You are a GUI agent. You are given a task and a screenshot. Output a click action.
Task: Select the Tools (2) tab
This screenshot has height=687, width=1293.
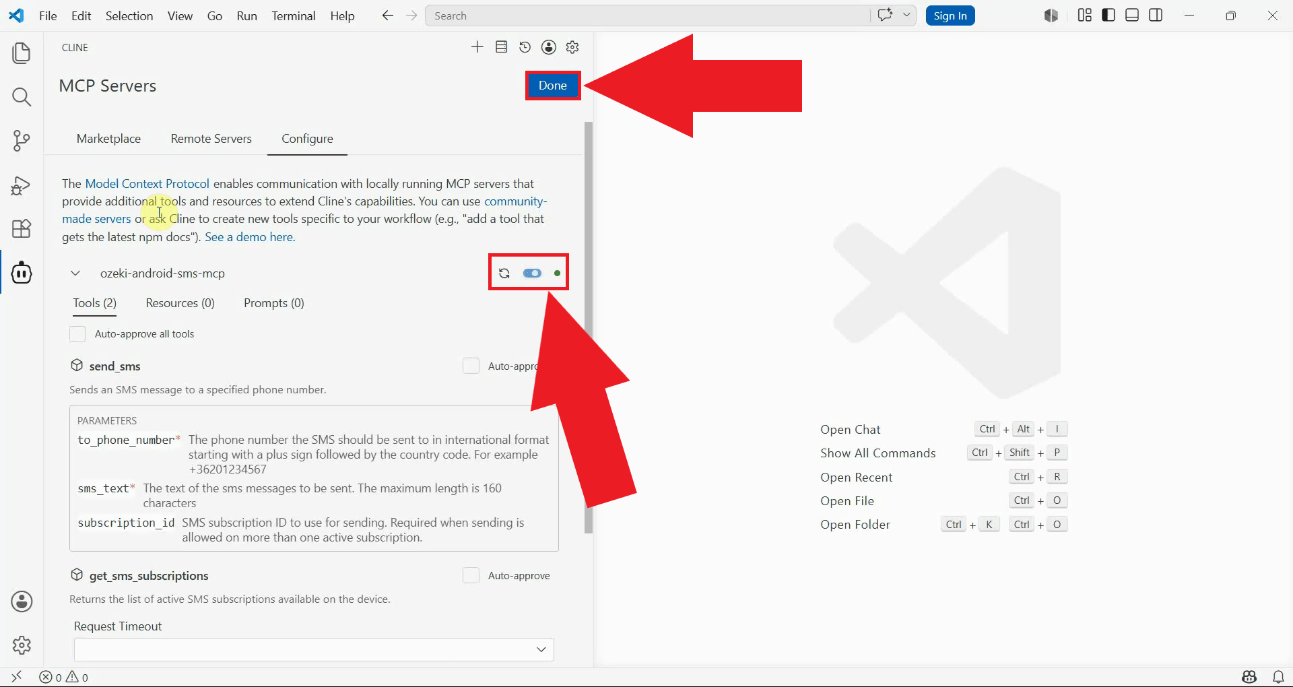point(95,303)
